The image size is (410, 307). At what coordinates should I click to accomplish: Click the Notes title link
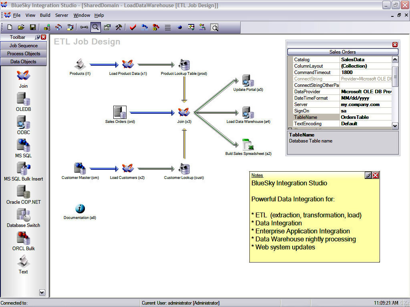[x=257, y=175]
